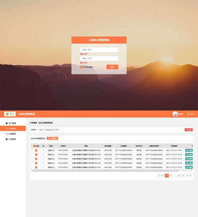Click the table's horizontal scrollbar

tap(105, 170)
